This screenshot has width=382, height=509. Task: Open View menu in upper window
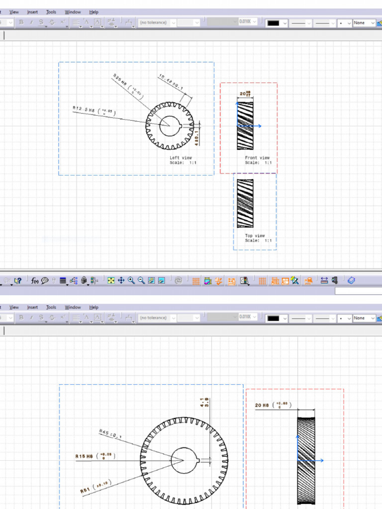(x=14, y=12)
